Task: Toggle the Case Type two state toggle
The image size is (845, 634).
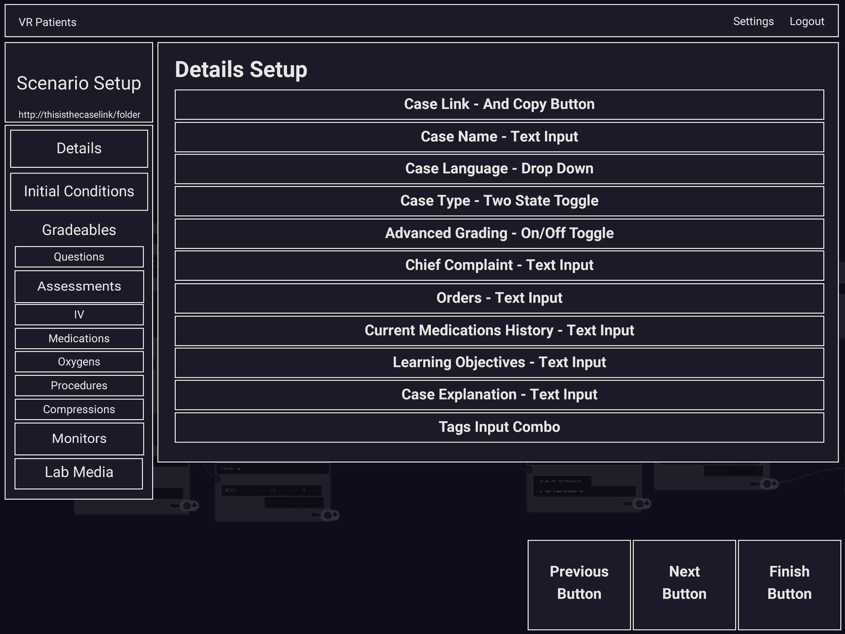Action: pos(499,201)
